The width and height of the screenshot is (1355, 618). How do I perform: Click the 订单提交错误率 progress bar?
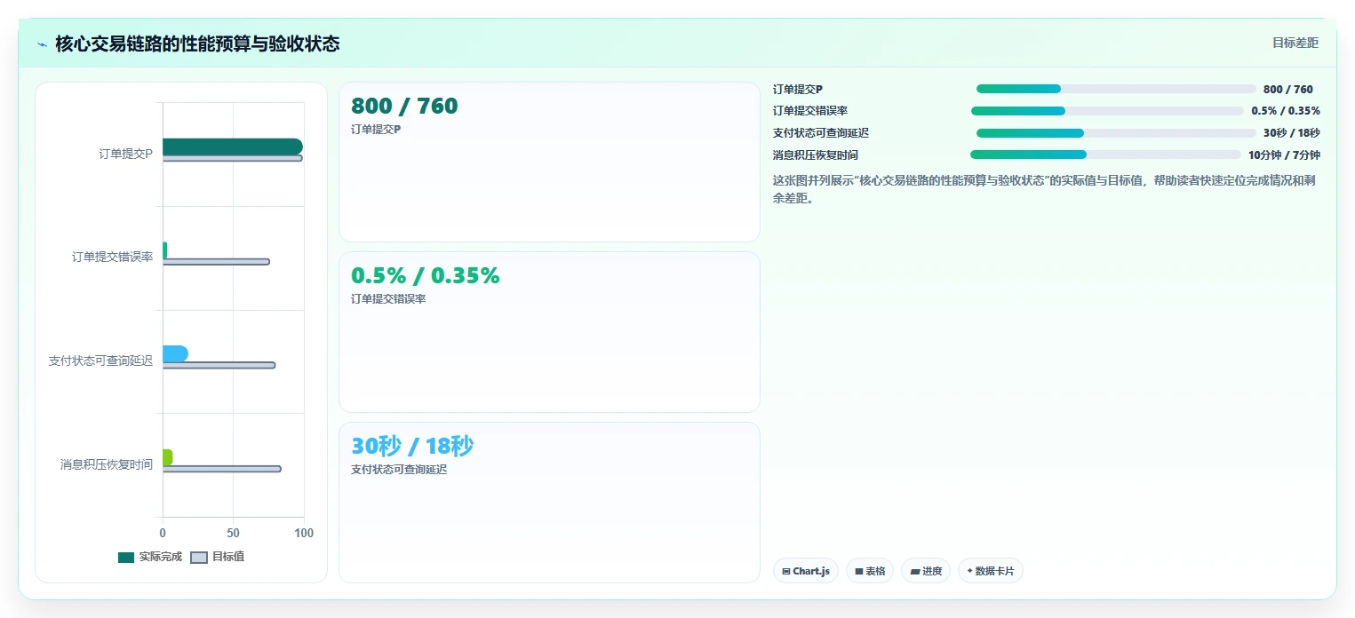[1107, 111]
